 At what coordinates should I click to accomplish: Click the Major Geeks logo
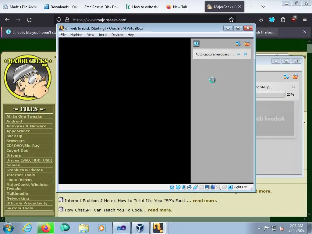pos(28,77)
